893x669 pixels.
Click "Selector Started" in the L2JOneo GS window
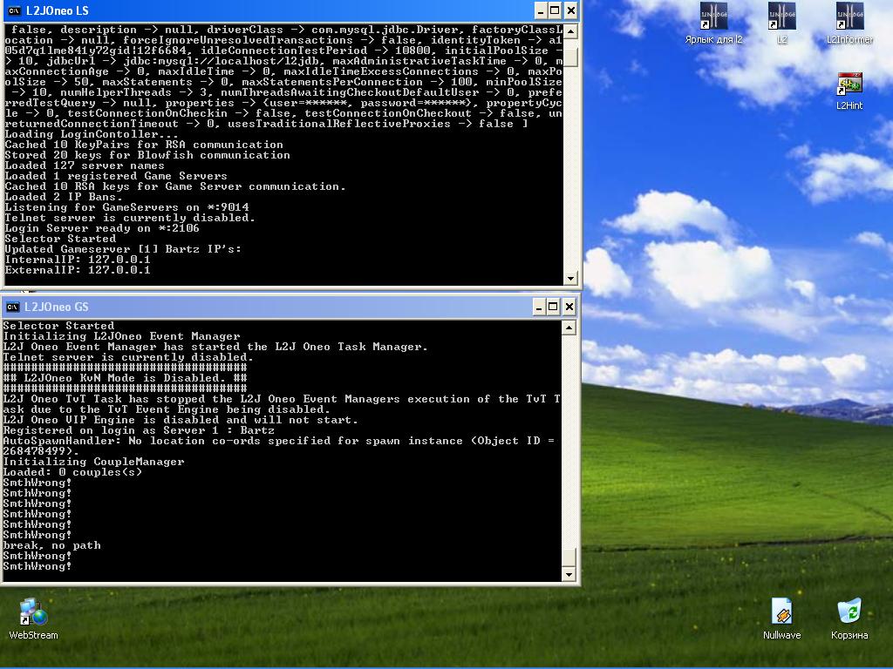pos(58,326)
